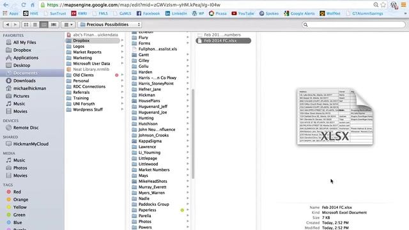Select Dropbox in Favorites sidebar

pos(22,50)
